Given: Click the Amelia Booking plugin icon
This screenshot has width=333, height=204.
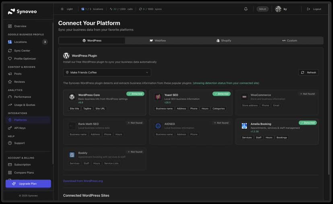Looking at the screenshot, I should pyautogui.click(x=244, y=126).
